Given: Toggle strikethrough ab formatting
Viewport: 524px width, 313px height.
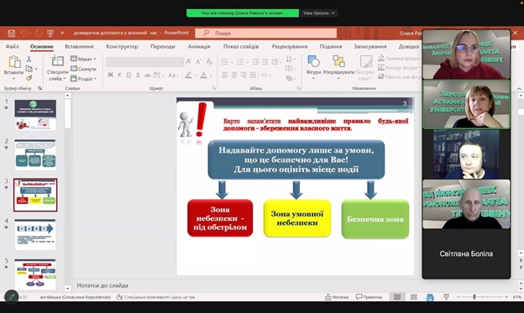Looking at the screenshot, I should pos(147,76).
